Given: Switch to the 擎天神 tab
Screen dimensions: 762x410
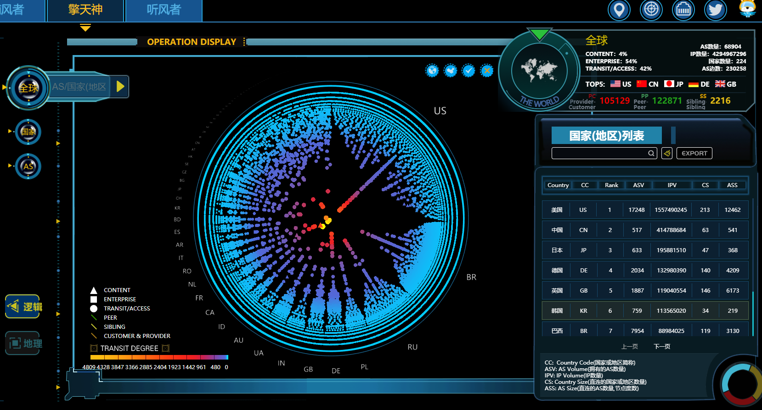Looking at the screenshot, I should [85, 10].
